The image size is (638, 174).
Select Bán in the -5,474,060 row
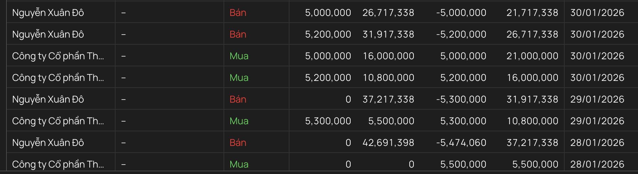click(238, 143)
